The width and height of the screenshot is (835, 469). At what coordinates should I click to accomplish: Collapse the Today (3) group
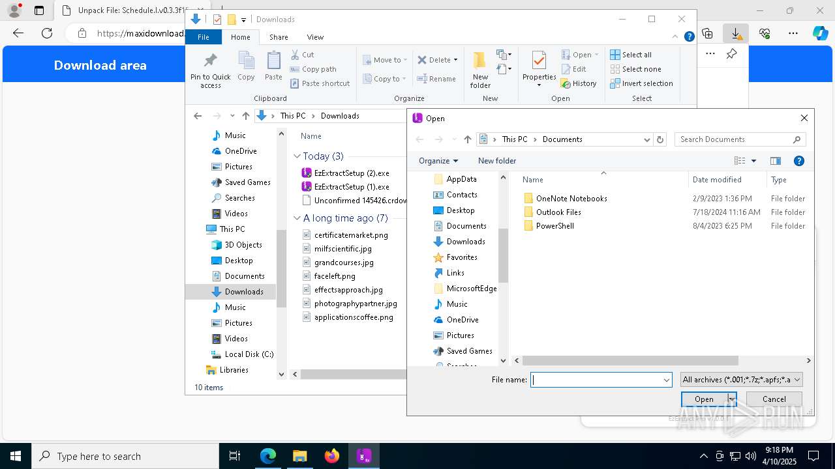point(297,156)
